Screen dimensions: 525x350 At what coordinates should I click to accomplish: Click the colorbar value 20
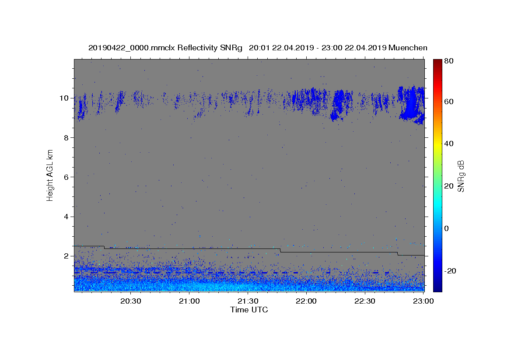pyautogui.click(x=449, y=186)
